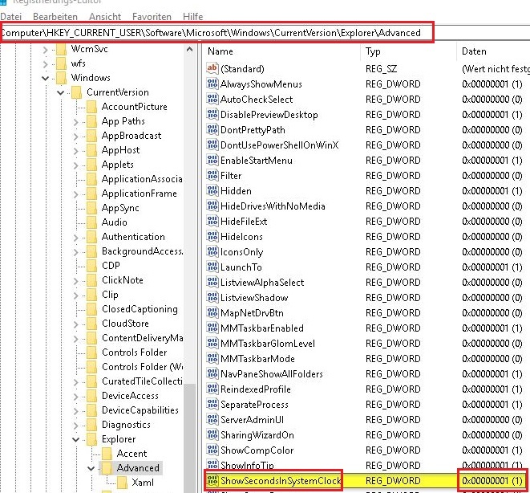This screenshot has width=530, height=493.
Task: Click the DontPrettyPath DWORD icon
Action: (212, 129)
